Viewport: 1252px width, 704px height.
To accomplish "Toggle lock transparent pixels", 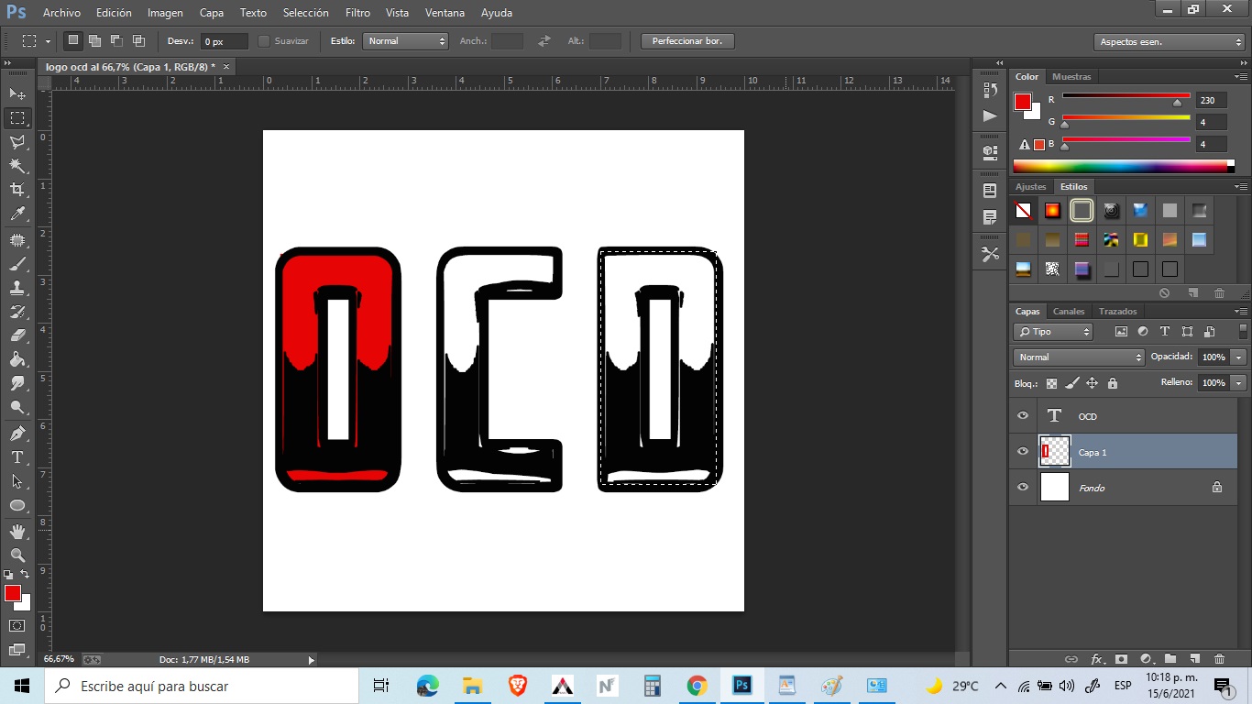I will click(x=1051, y=383).
